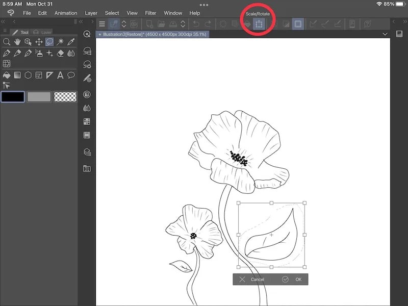Select the Move layer tool
Viewport: 408px width, 306px height.
[x=39, y=42]
